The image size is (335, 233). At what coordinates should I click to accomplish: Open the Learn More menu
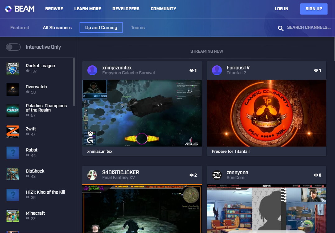pyautogui.click(x=88, y=9)
